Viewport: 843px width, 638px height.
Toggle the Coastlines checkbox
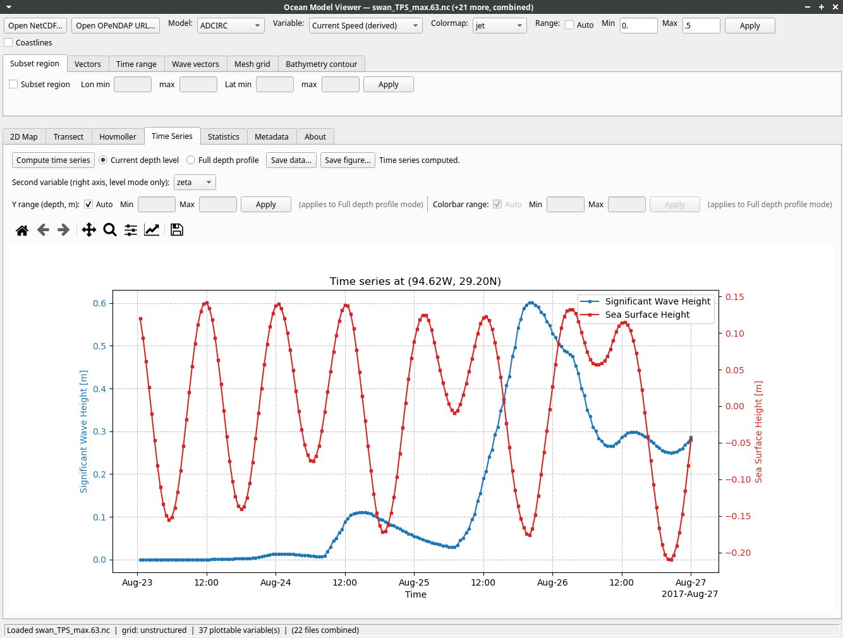tap(8, 42)
